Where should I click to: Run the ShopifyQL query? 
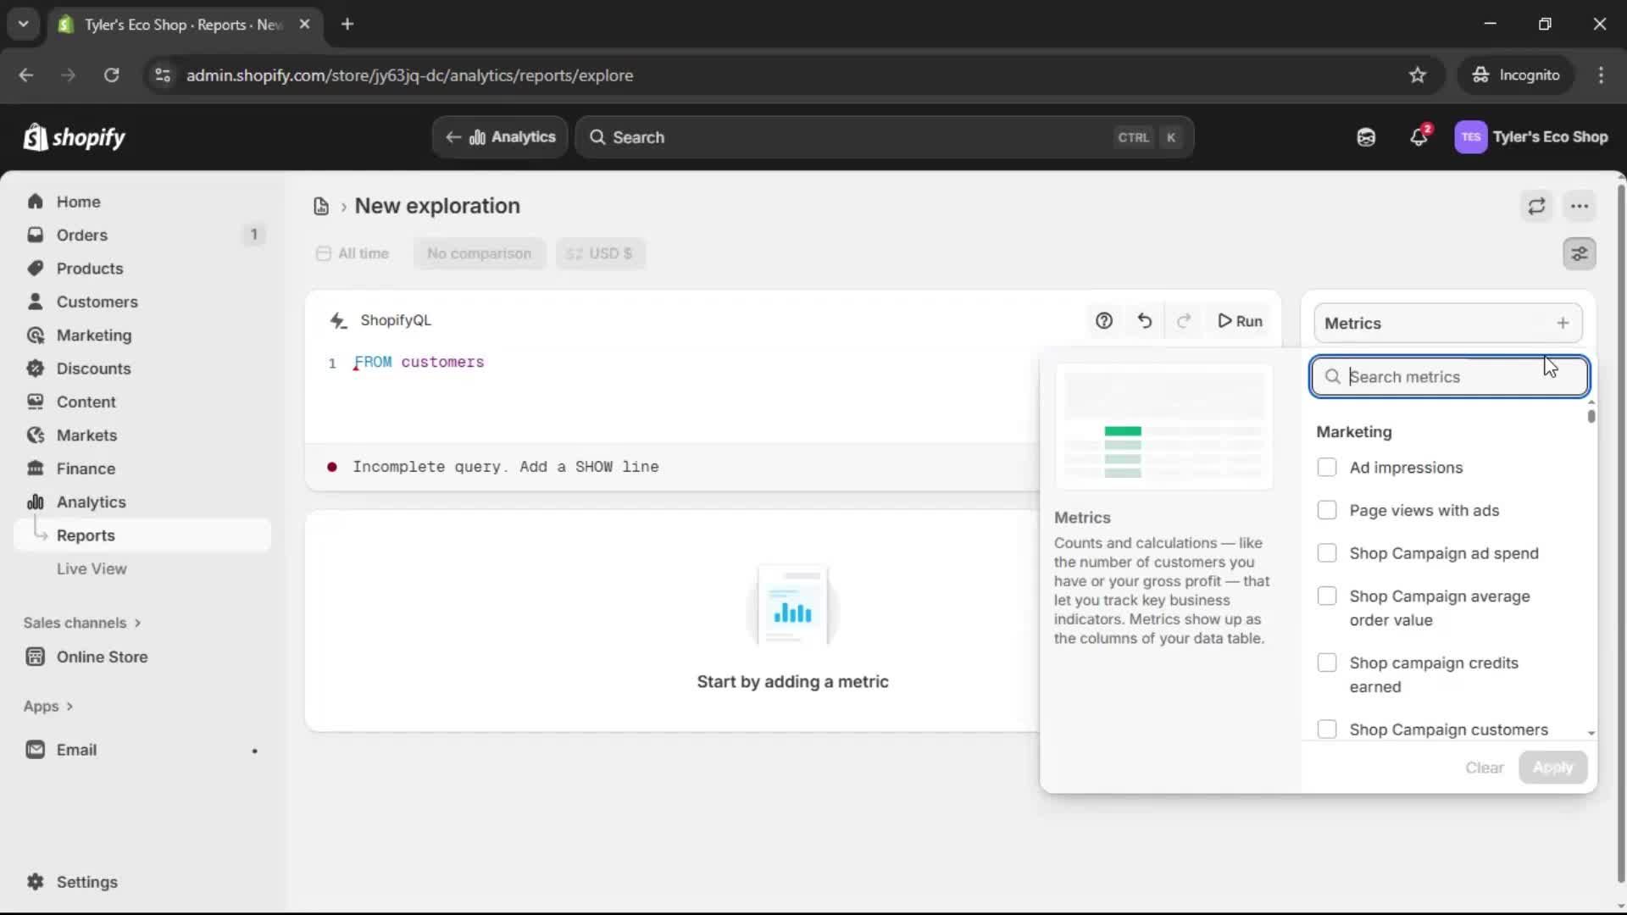(x=1240, y=321)
